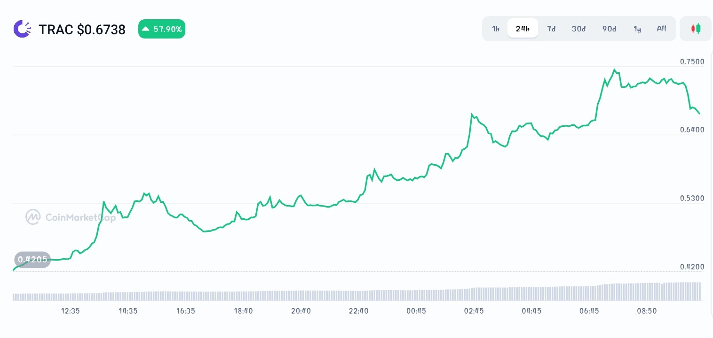Show All price history
Viewport: 713px width, 338px height.
click(x=661, y=29)
